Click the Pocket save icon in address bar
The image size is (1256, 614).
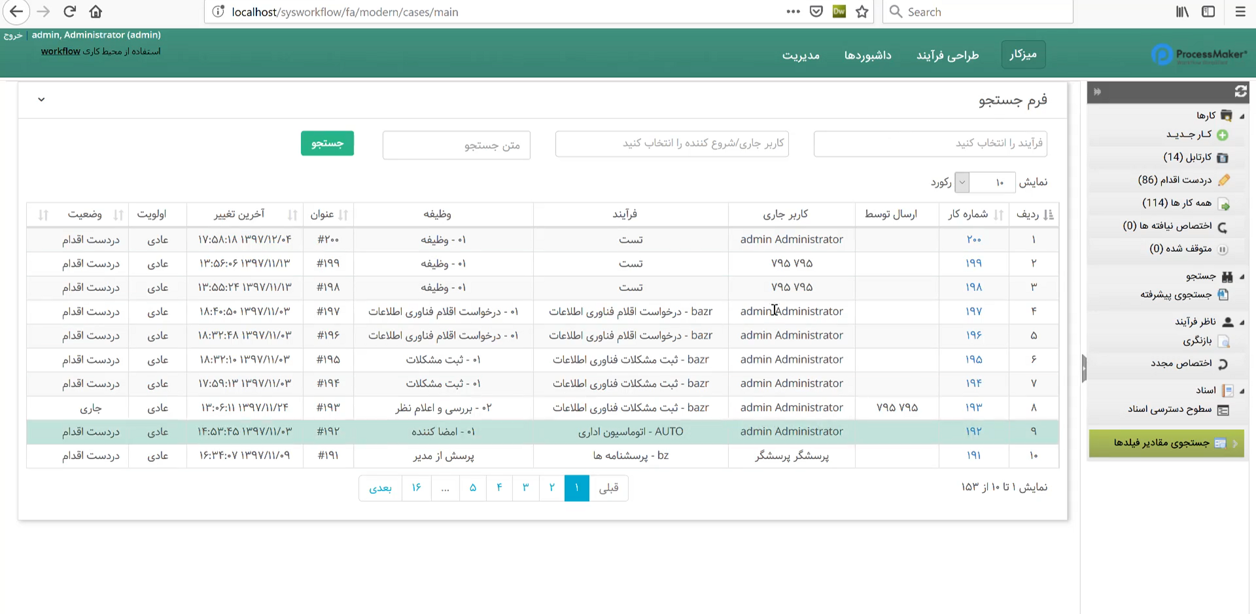pos(816,12)
